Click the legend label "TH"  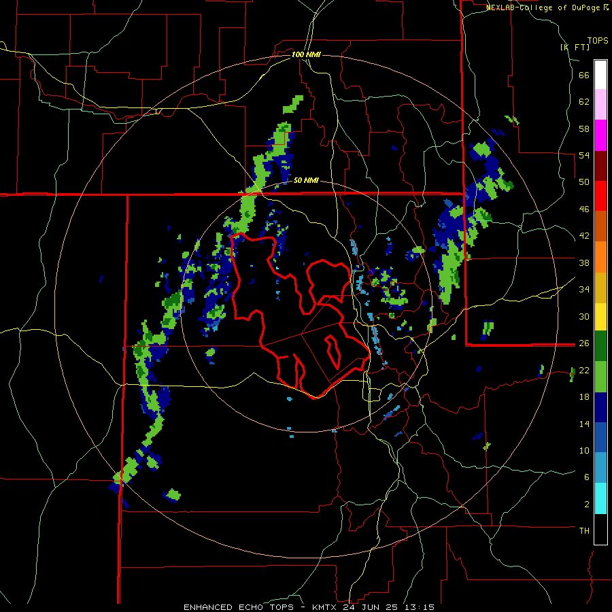coord(584,530)
